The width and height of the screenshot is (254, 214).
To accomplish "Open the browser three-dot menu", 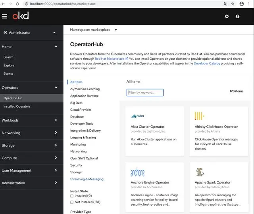I will coord(249,4).
